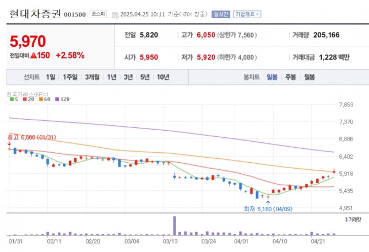Select the 1년 line chart tab
Viewport: 369px width, 252px height.
tap(112, 77)
